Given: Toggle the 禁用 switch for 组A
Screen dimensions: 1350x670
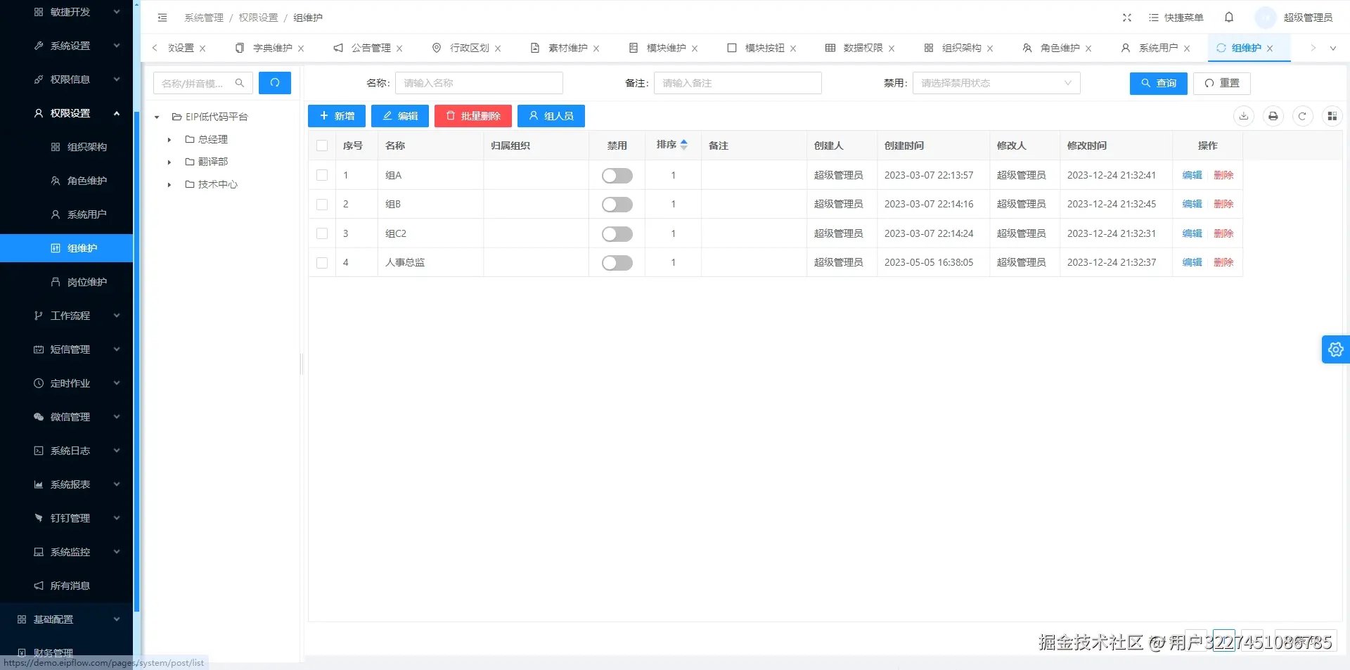Looking at the screenshot, I should pos(617,176).
